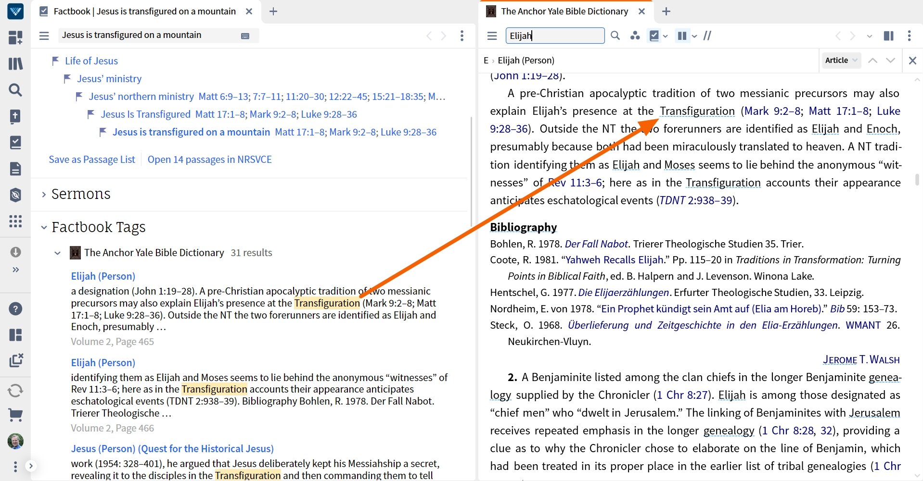Click the Elijah search input field
923x481 pixels.
point(555,36)
